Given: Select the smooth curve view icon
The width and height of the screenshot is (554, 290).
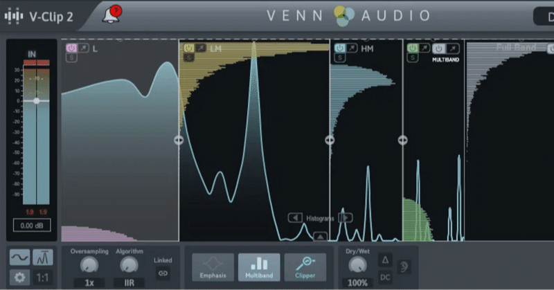Looking at the screenshot, I should [x=20, y=257].
